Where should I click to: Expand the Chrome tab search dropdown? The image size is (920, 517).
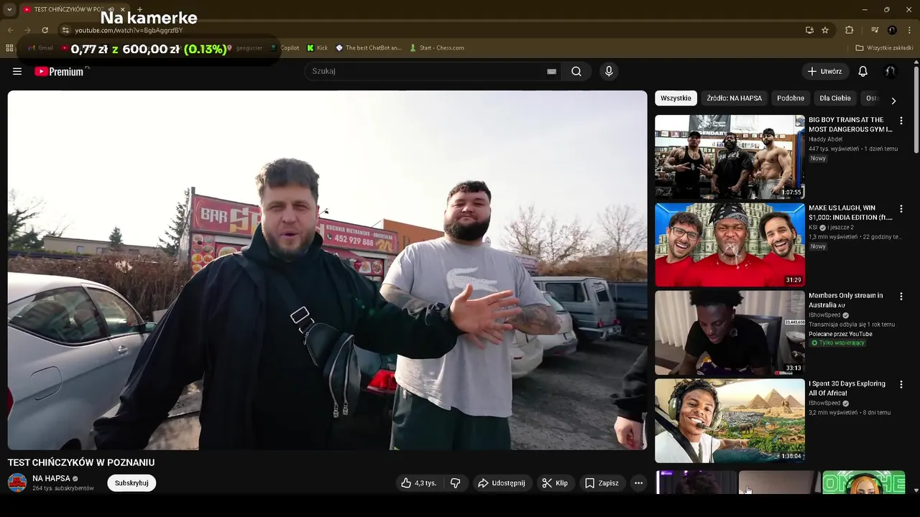click(9, 9)
